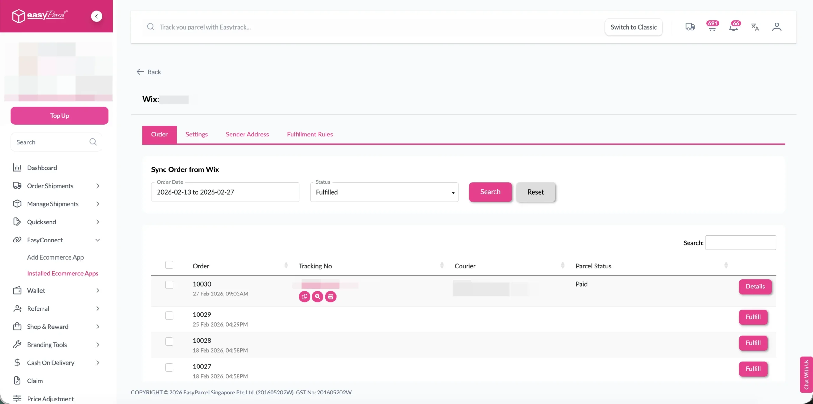Collapse sidebar with the arrow button

[x=97, y=16]
